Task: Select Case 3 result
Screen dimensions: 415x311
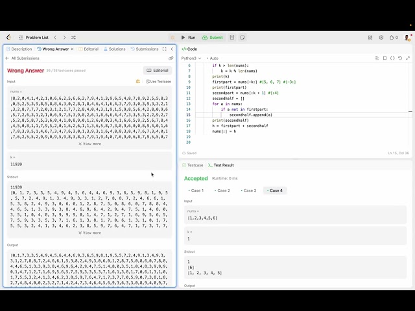Action: click(x=248, y=190)
